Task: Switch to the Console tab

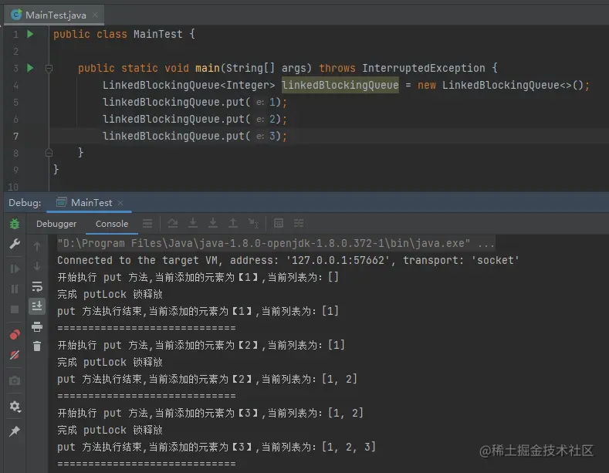Action: [112, 224]
